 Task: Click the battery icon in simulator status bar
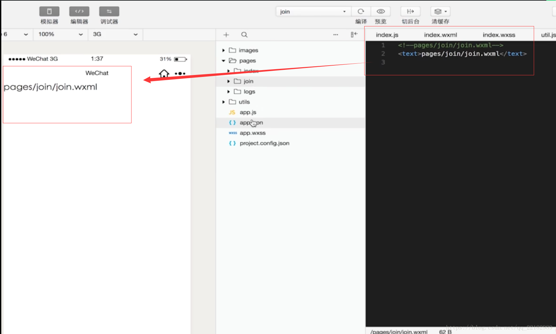180,59
